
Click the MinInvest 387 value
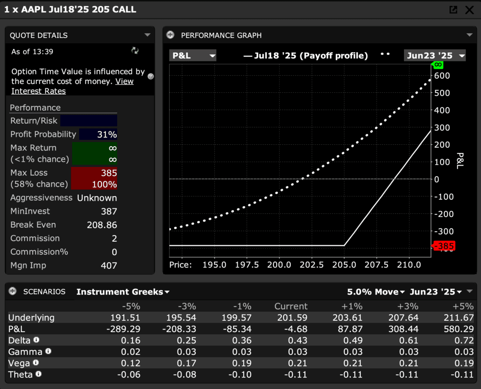[109, 211]
